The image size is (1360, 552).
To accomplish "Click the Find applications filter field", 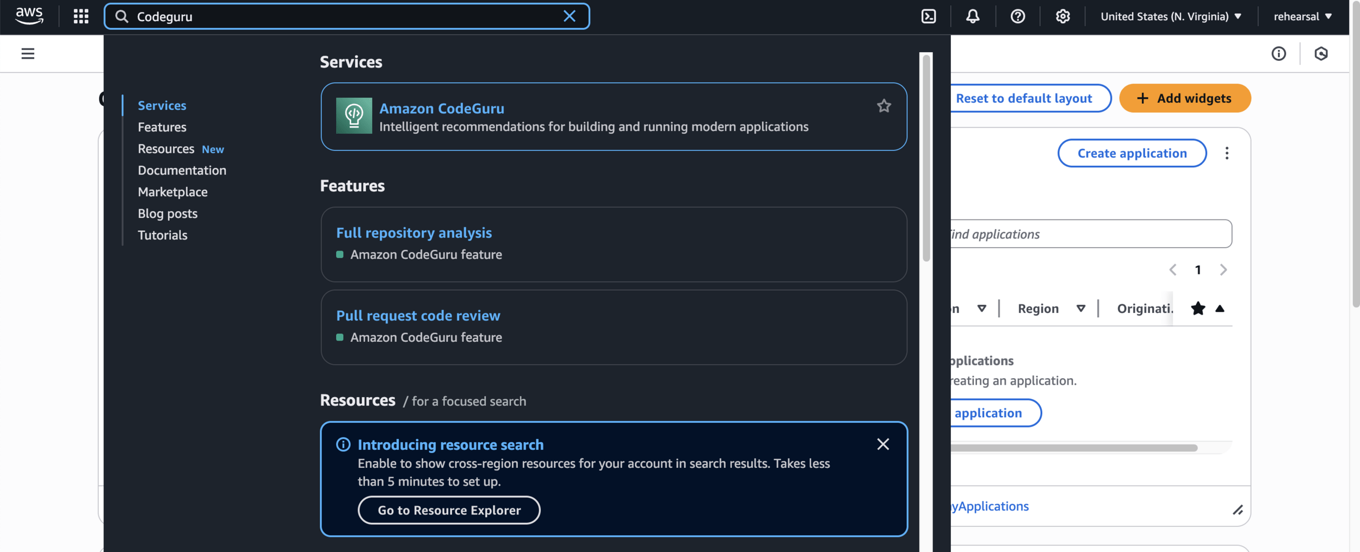I will 1091,234.
